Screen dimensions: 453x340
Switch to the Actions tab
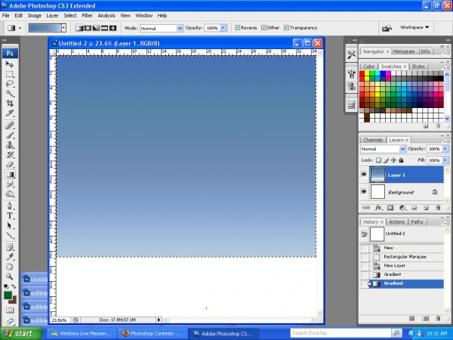click(396, 221)
